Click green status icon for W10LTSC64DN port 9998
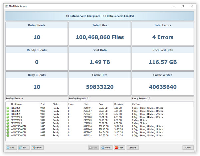The height and width of the screenshot is (156, 200). click(x=8, y=132)
